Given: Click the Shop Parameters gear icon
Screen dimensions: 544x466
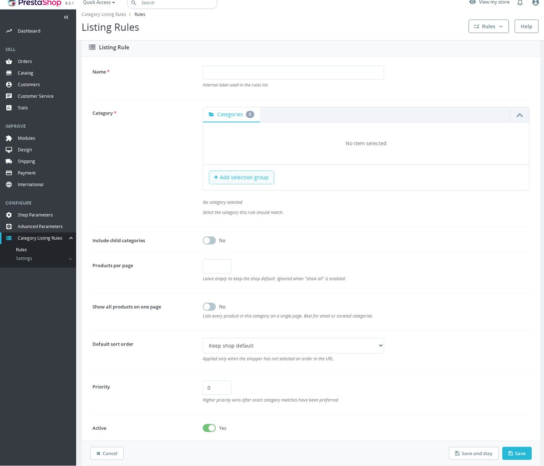Looking at the screenshot, I should pyautogui.click(x=9, y=215).
